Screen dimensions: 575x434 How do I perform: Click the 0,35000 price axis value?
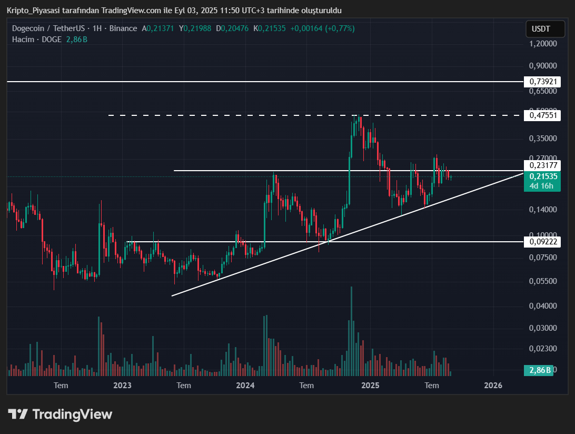pyautogui.click(x=543, y=139)
